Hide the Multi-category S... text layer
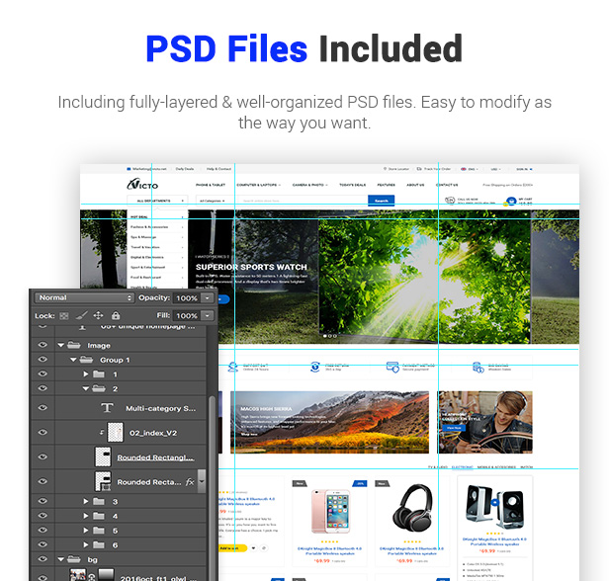Image resolution: width=609 pixels, height=581 pixels. coord(43,407)
